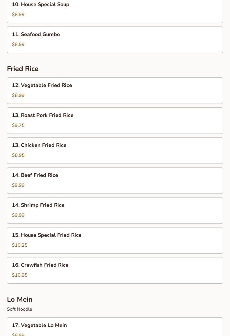230x336 pixels.
Task: Choose Vegetable Fried Rice
Action: (x=115, y=91)
